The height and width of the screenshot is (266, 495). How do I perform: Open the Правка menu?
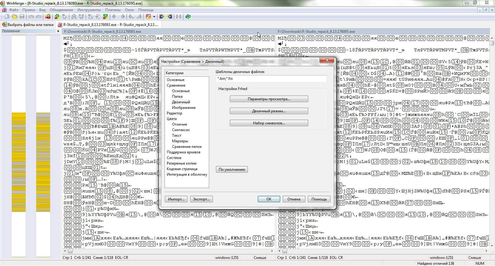point(29,10)
